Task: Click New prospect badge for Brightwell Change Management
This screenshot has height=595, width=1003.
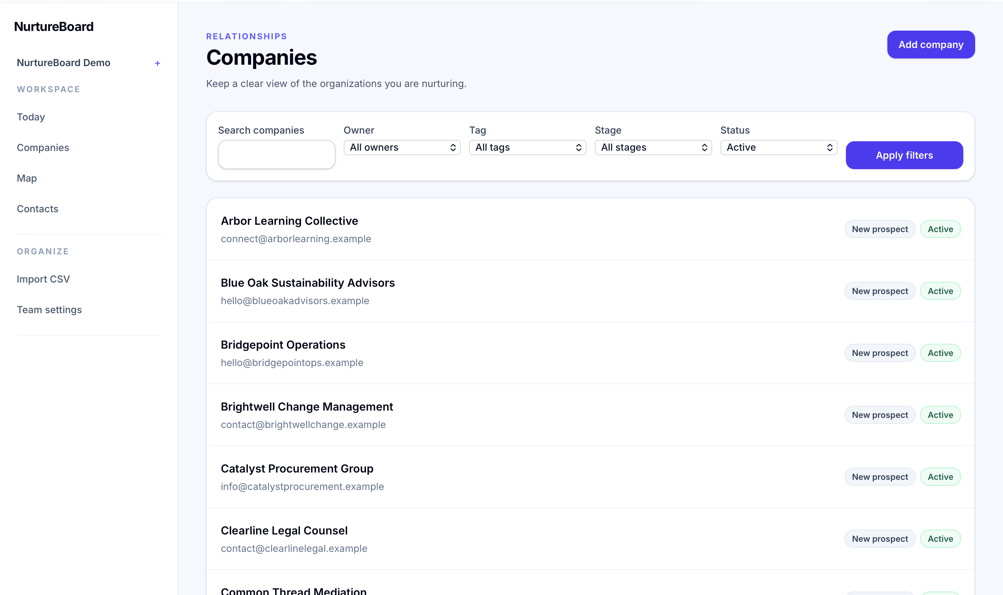Action: point(880,415)
